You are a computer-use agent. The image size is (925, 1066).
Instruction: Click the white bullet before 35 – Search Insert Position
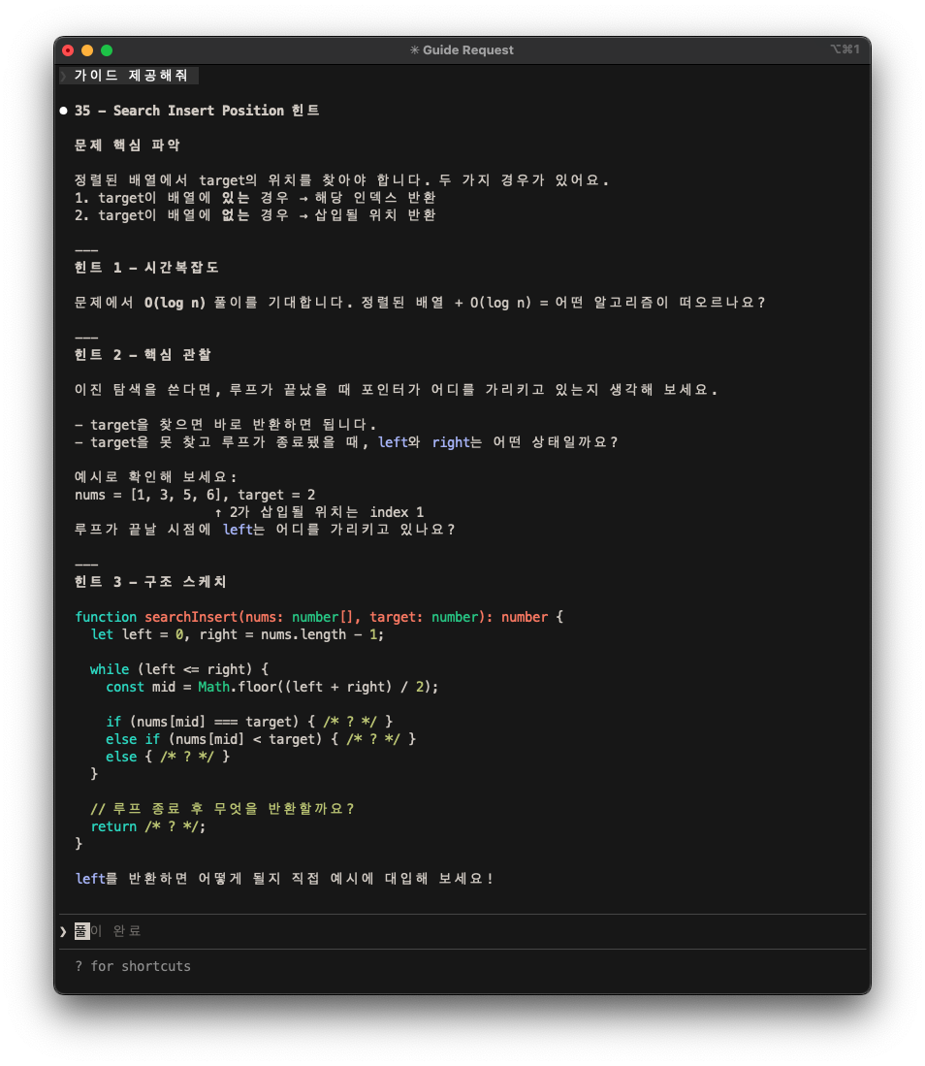point(64,111)
